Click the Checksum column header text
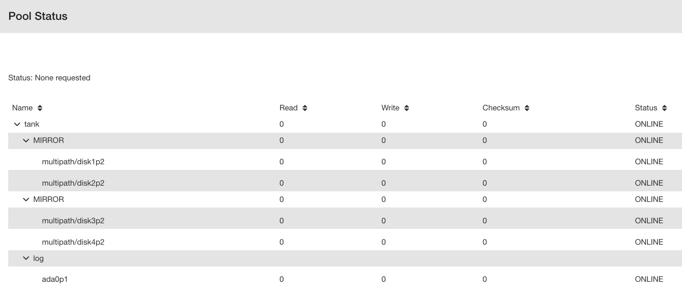This screenshot has height=294, width=682. [x=501, y=108]
